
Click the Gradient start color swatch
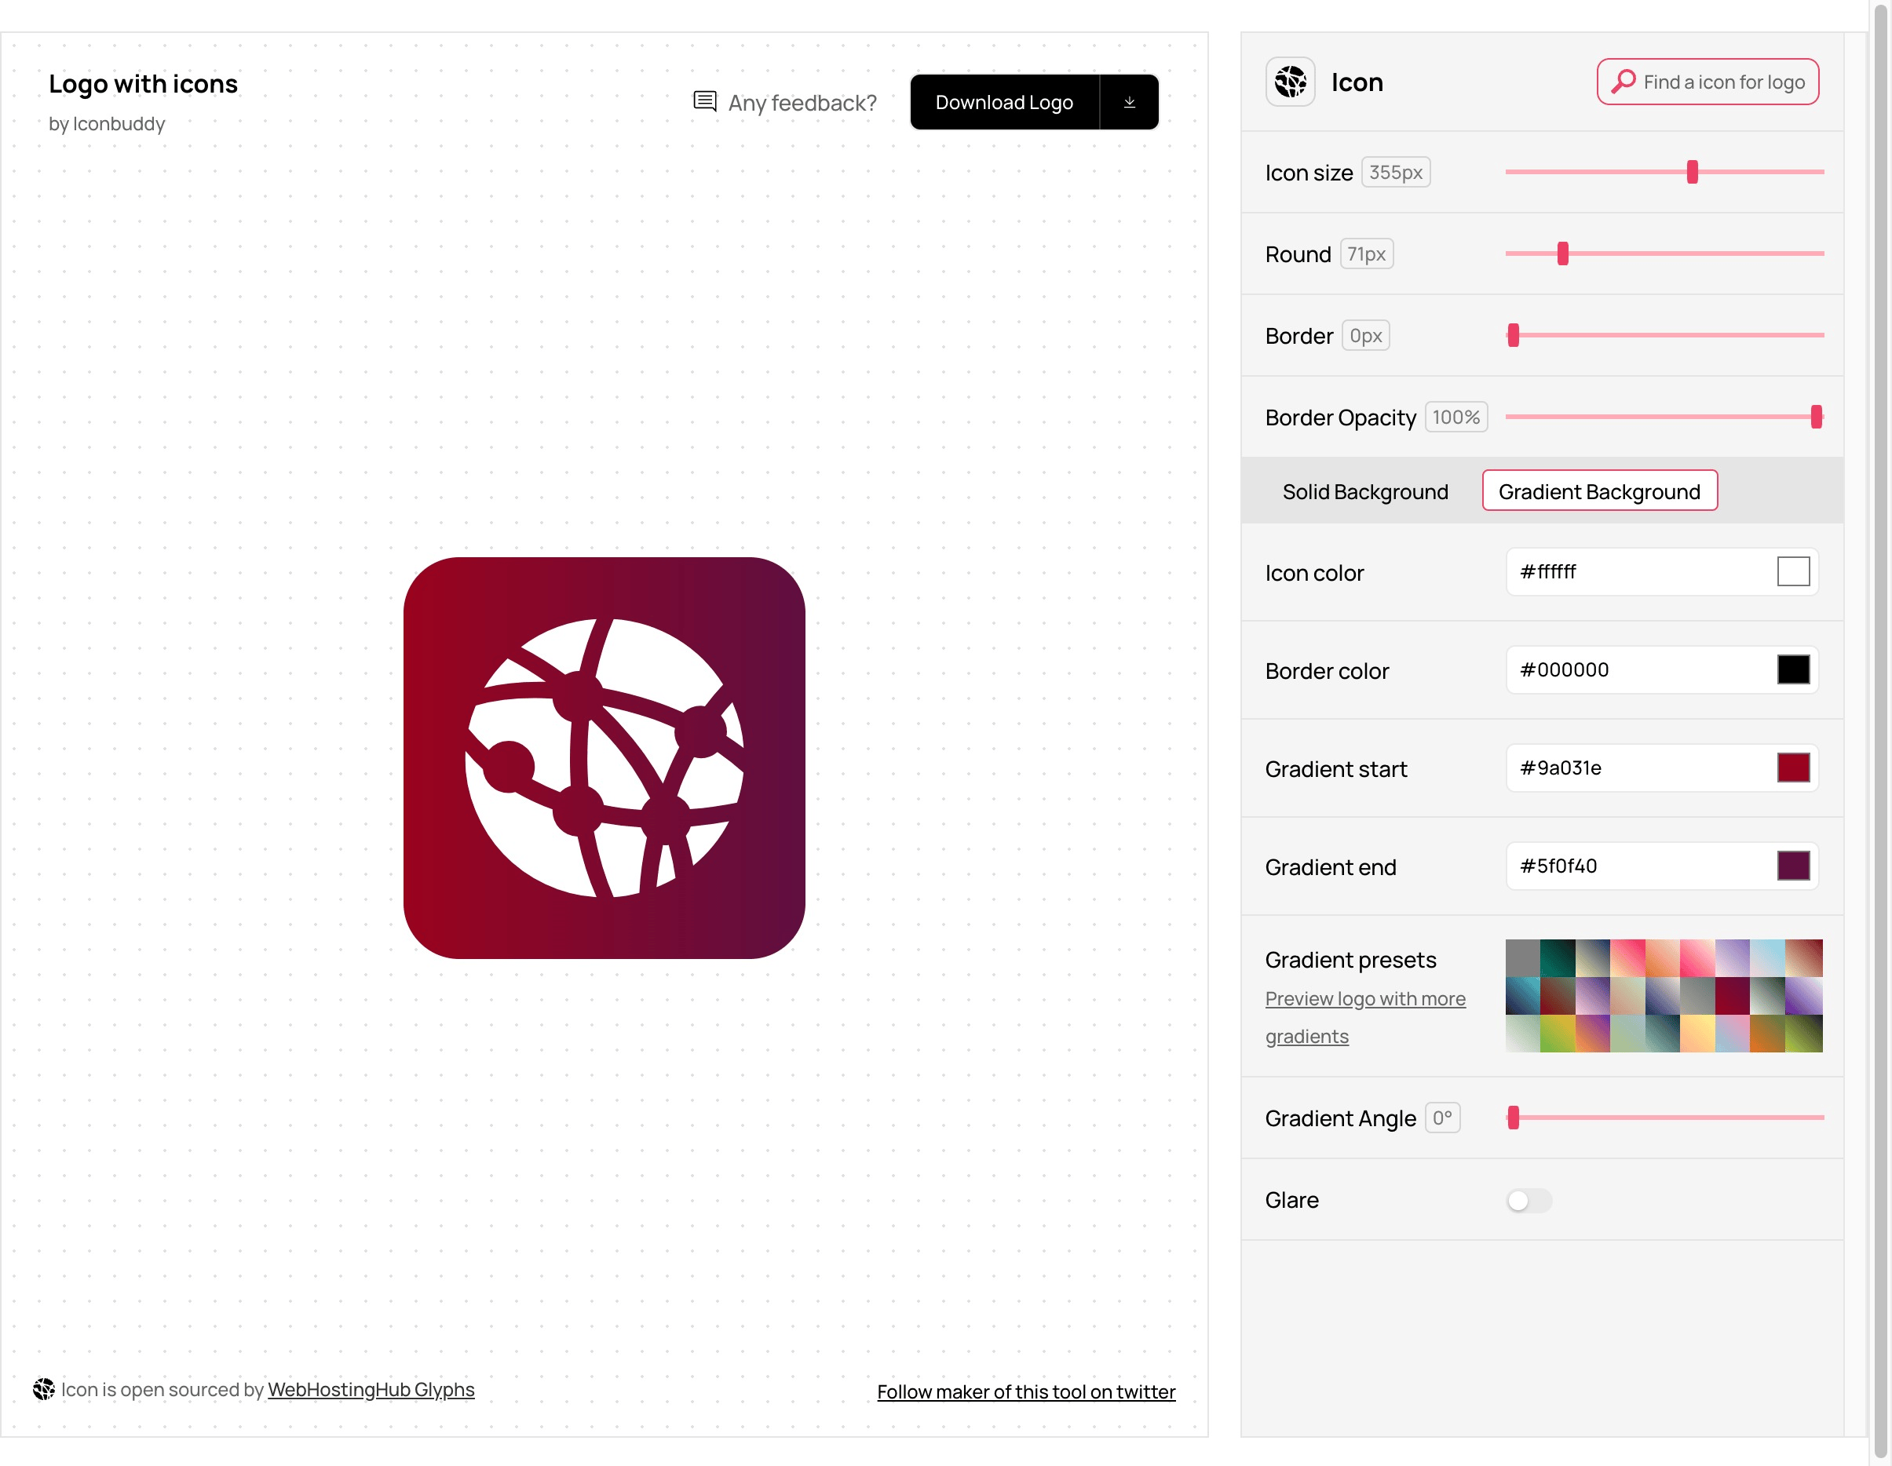click(x=1792, y=768)
